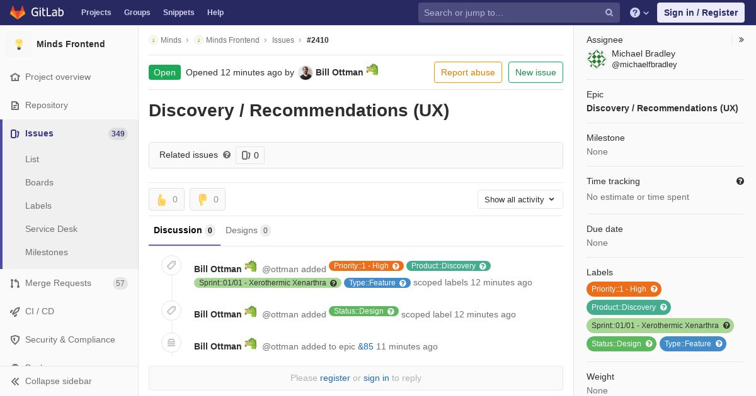Click the Repository file icon
The height and width of the screenshot is (396, 756).
pyautogui.click(x=15, y=105)
